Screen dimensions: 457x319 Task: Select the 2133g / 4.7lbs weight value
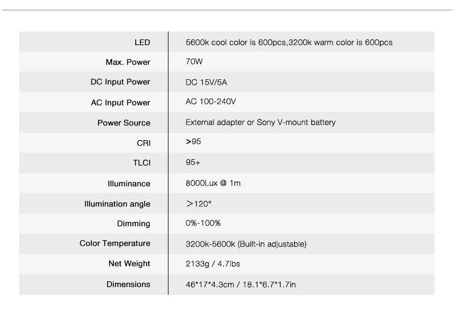point(212,264)
